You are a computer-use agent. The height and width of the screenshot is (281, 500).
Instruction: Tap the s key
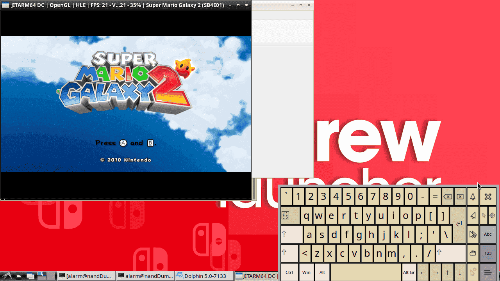tap(322, 234)
